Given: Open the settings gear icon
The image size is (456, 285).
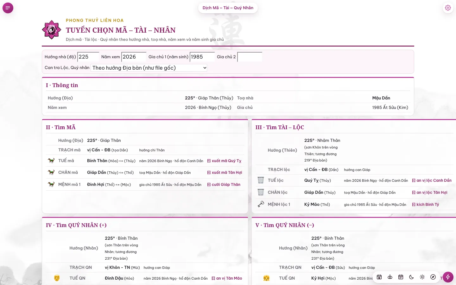Looking at the screenshot, I should 448,8.
